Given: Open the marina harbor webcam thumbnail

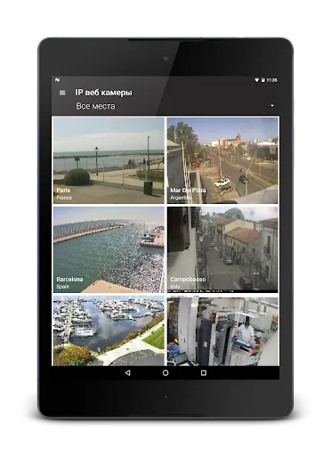Looking at the screenshot, I should pos(109,330).
